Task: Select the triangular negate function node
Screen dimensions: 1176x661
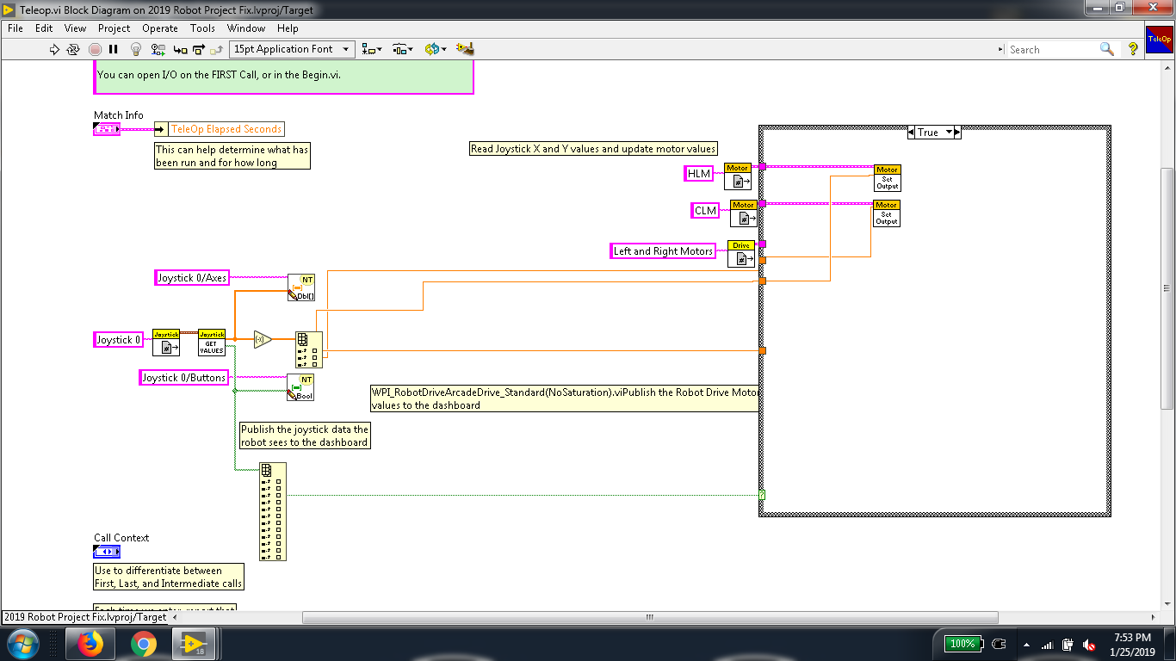Action: tap(263, 340)
